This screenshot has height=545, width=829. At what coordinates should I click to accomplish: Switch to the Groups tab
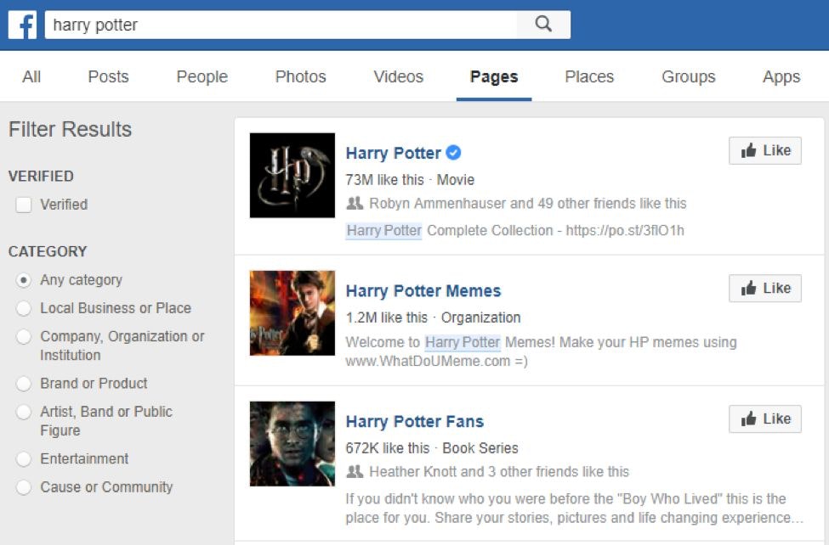688,77
